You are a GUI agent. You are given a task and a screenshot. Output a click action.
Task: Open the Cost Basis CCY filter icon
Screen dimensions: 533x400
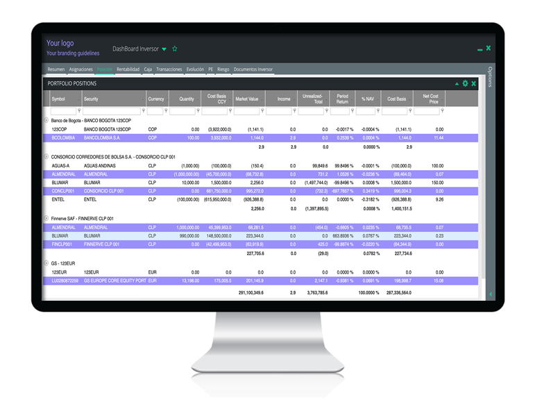[x=230, y=110]
